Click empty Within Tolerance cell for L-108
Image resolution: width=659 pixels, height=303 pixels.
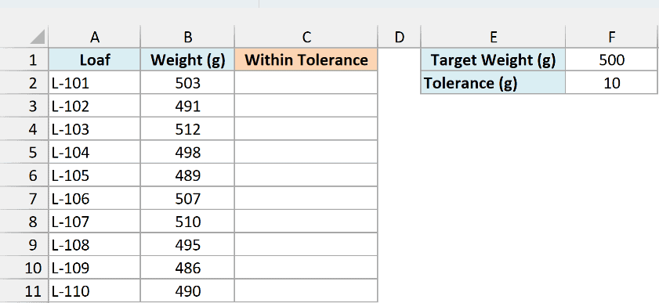tap(306, 244)
